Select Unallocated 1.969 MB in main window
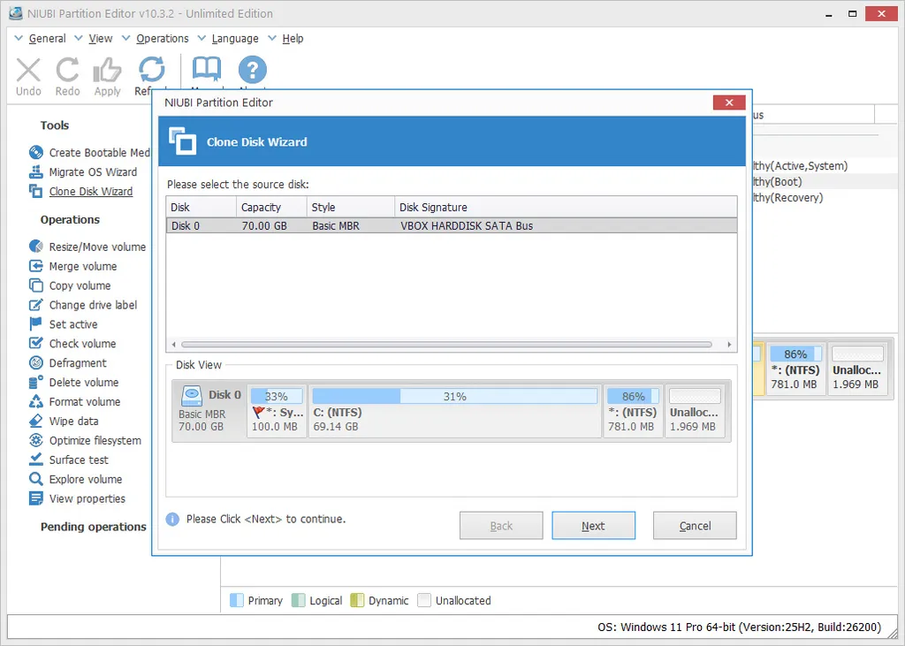Viewport: 905px width, 646px height. [857, 369]
